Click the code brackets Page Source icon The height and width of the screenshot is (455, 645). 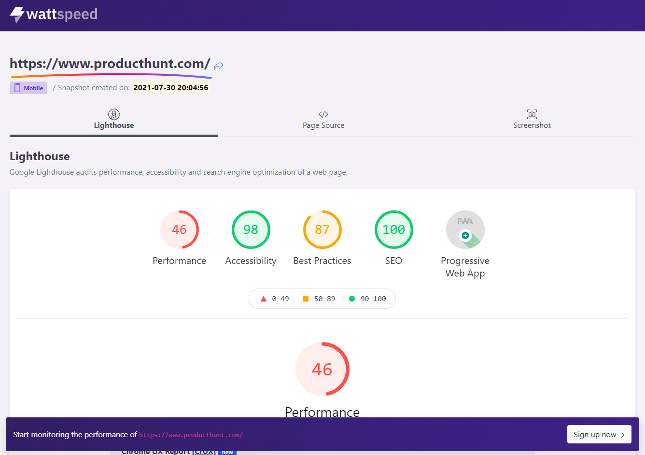[x=323, y=114]
